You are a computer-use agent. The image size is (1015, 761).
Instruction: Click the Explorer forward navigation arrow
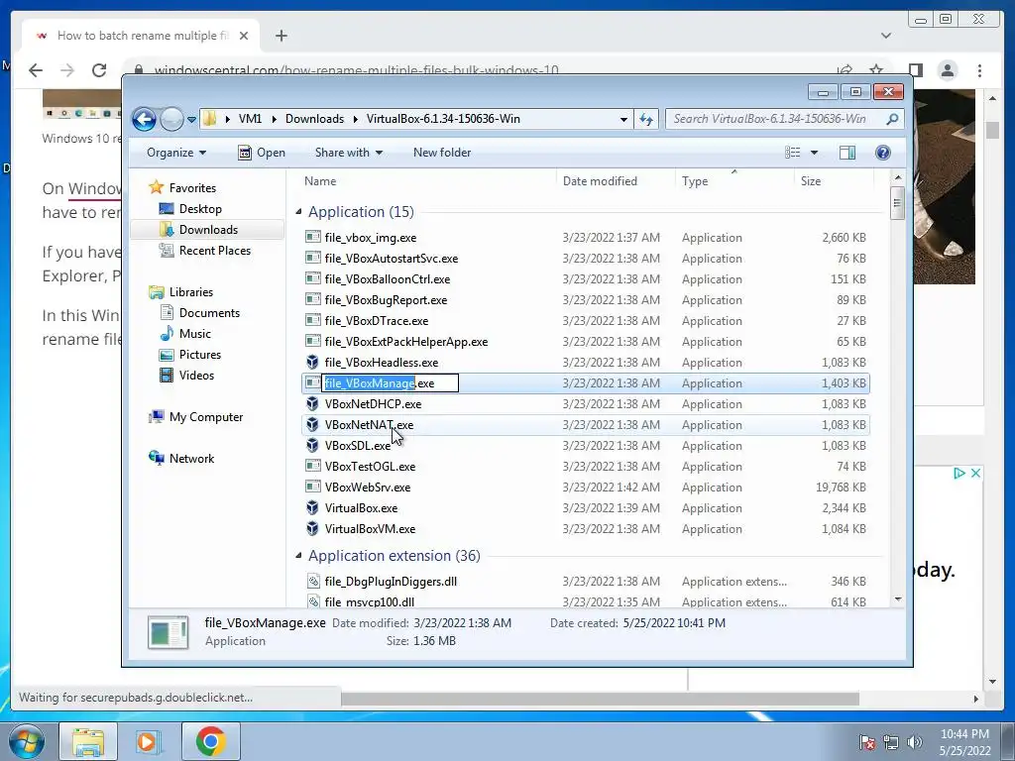point(171,119)
